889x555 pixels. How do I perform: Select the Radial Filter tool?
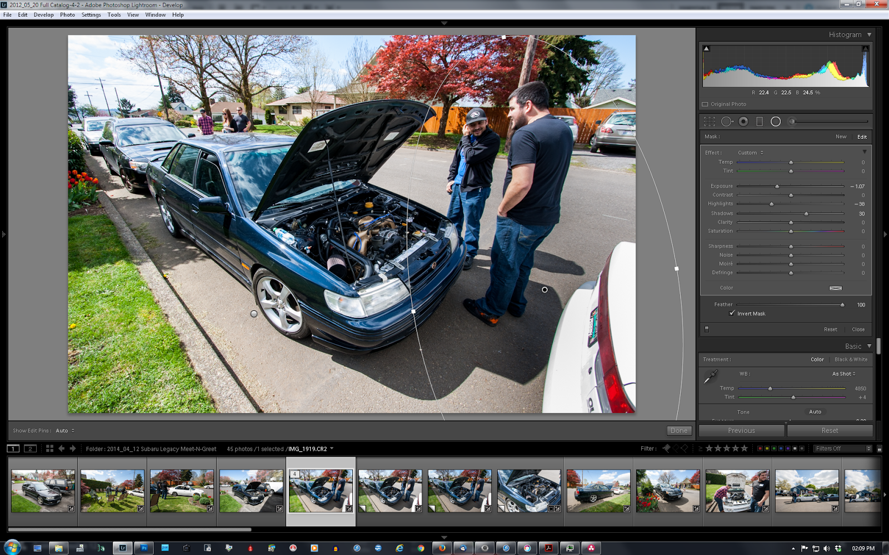click(x=776, y=122)
